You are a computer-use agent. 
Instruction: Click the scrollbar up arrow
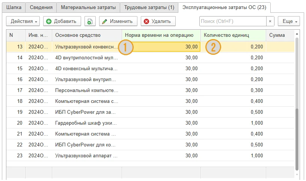click(x=297, y=34)
